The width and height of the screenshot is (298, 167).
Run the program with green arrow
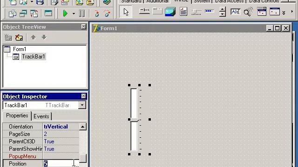pyautogui.click(x=65, y=13)
